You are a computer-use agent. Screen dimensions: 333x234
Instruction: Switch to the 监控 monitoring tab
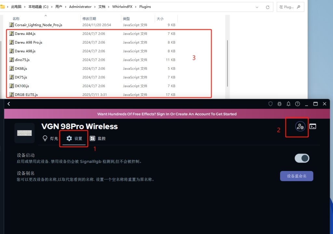click(98, 138)
